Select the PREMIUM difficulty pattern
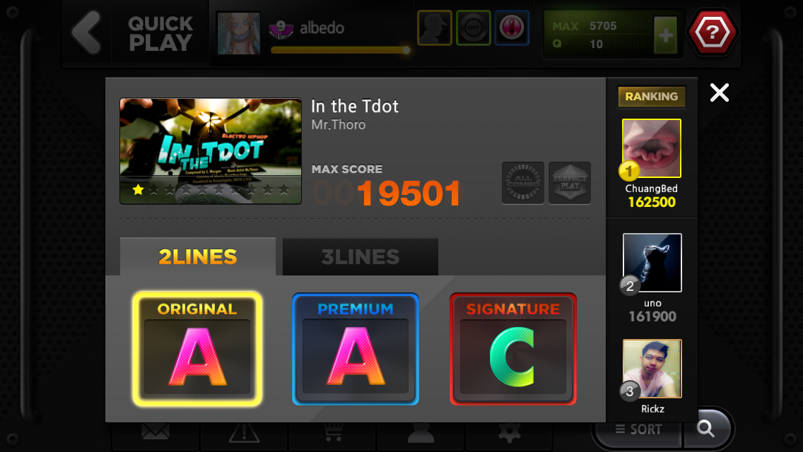803x452 pixels. tap(356, 349)
